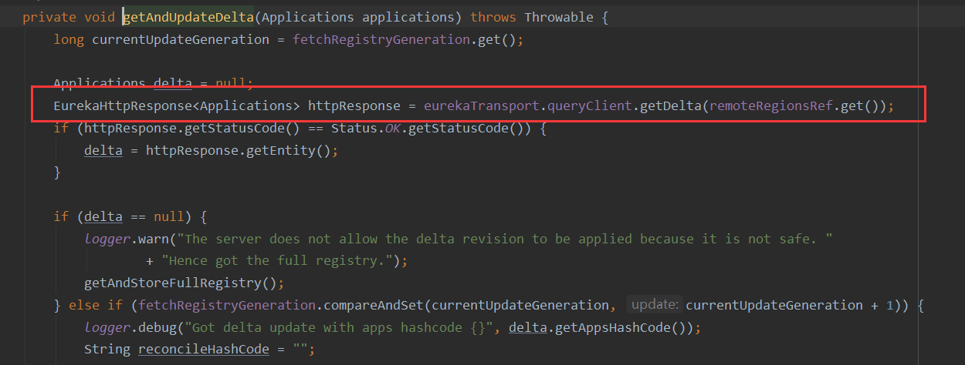Click the 'httpResponse' variable in the highlighted line
The image size is (965, 365).
click(x=354, y=105)
